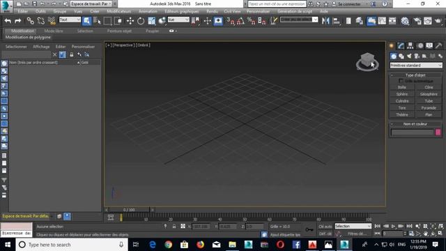
Task: Select the Lights category in Create panel
Action: click(409, 56)
